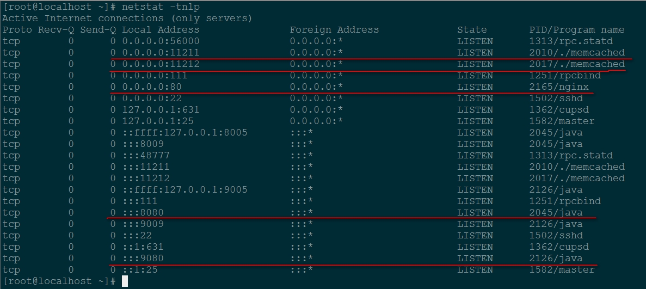Select local address ::1:25
646x289 pixels.
[x=140, y=269]
